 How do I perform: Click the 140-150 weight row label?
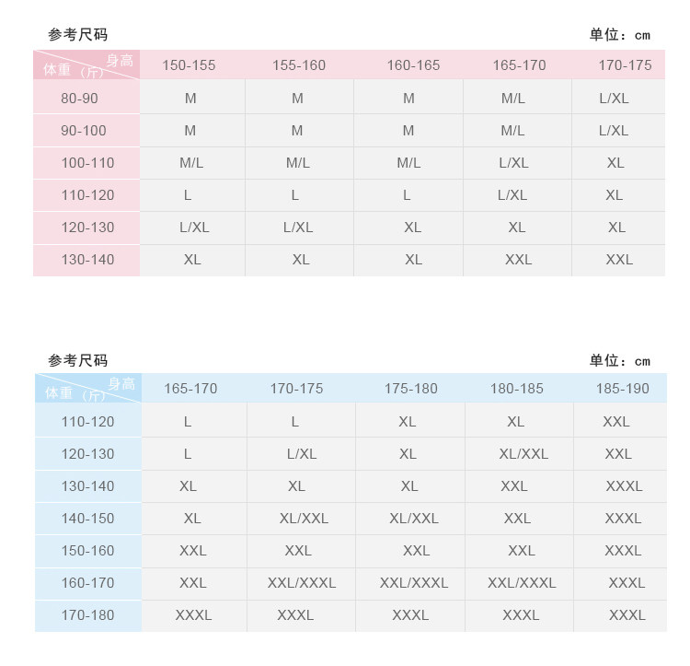(87, 519)
